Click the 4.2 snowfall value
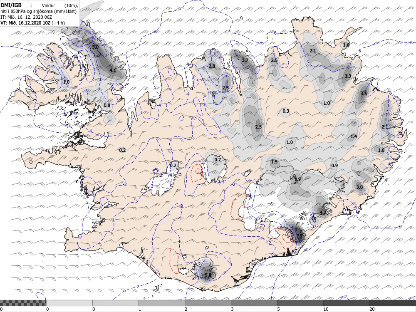 (323, 213)
